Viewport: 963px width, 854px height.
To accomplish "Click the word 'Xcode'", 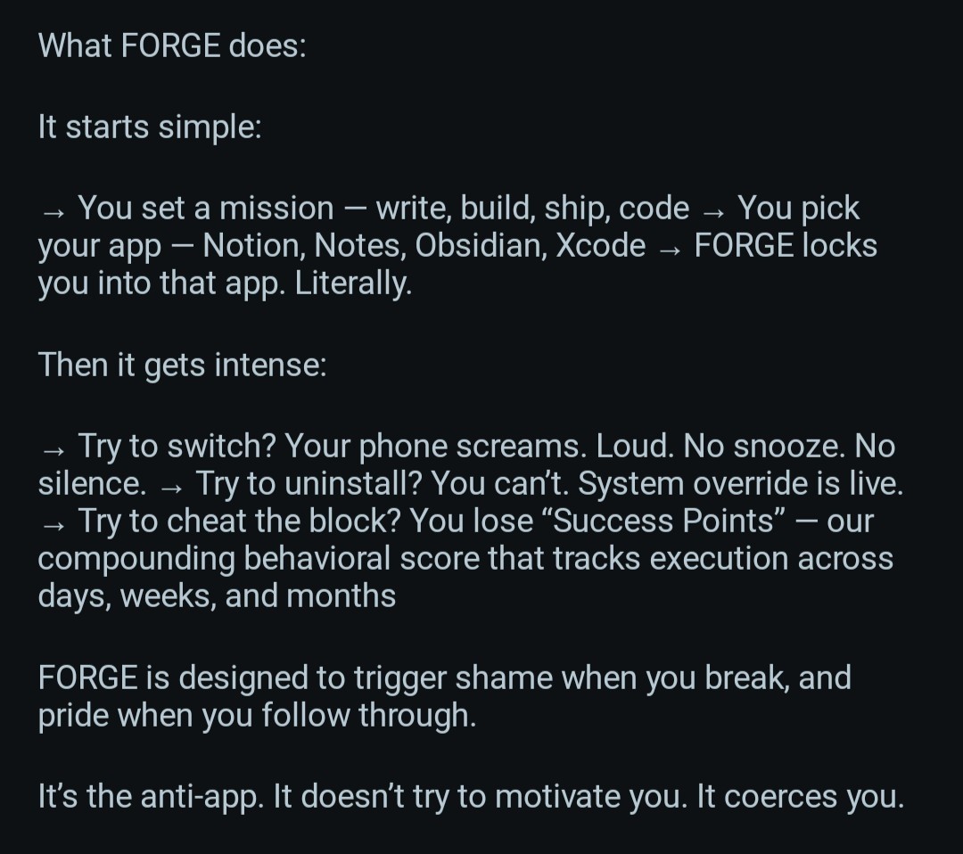I will pos(600,245).
